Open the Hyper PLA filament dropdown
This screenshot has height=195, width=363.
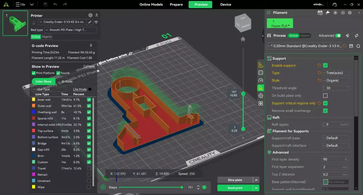coord(280,23)
